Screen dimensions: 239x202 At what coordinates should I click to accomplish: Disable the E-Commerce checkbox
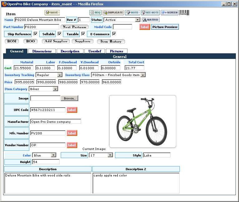(x=114, y=34)
